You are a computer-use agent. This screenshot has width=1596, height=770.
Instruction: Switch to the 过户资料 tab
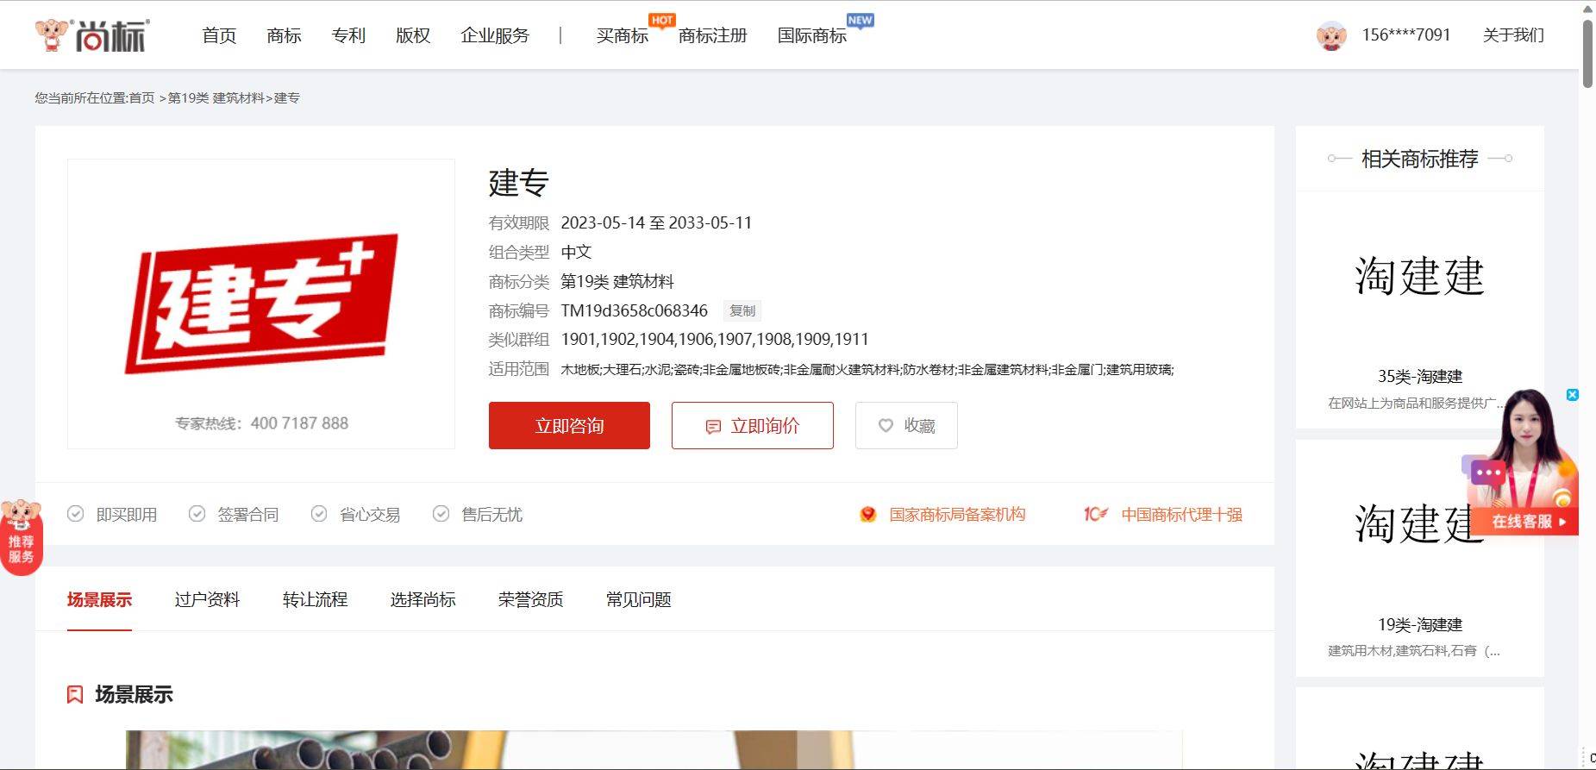(207, 599)
